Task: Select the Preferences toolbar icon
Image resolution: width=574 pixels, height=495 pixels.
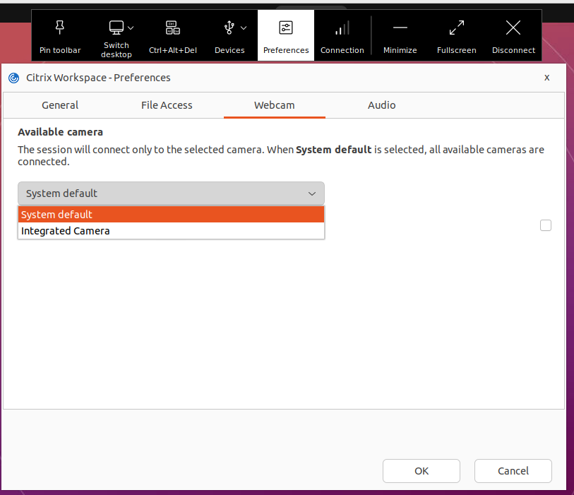Action: [286, 28]
